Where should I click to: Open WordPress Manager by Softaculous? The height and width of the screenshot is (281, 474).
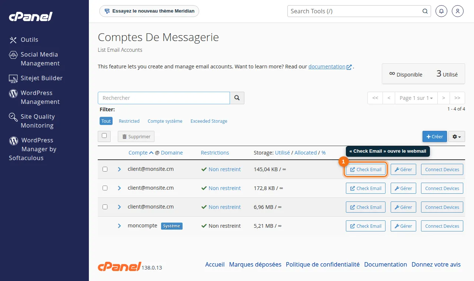(33, 149)
